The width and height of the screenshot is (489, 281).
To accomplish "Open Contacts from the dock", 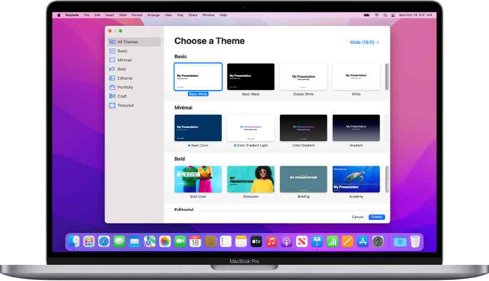I will [x=210, y=241].
